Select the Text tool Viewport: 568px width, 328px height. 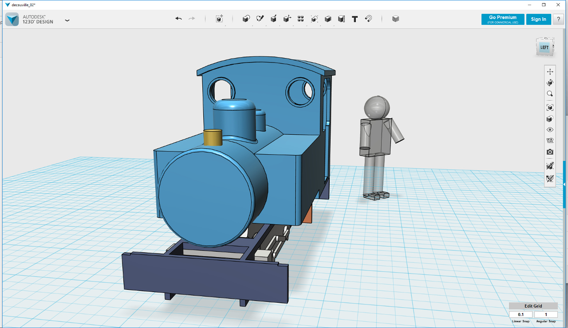tap(355, 19)
